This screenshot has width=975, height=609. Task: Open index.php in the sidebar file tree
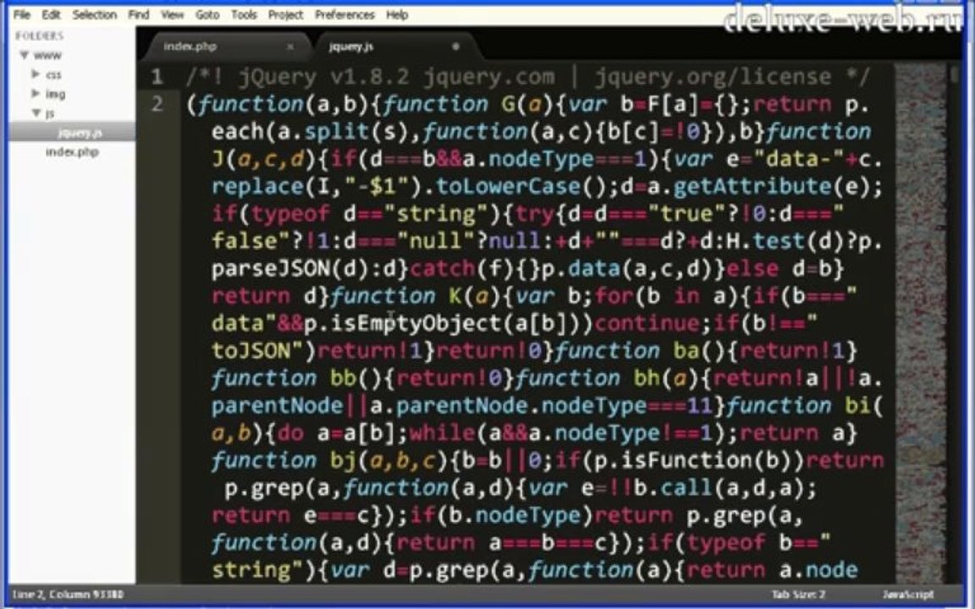pos(72,151)
